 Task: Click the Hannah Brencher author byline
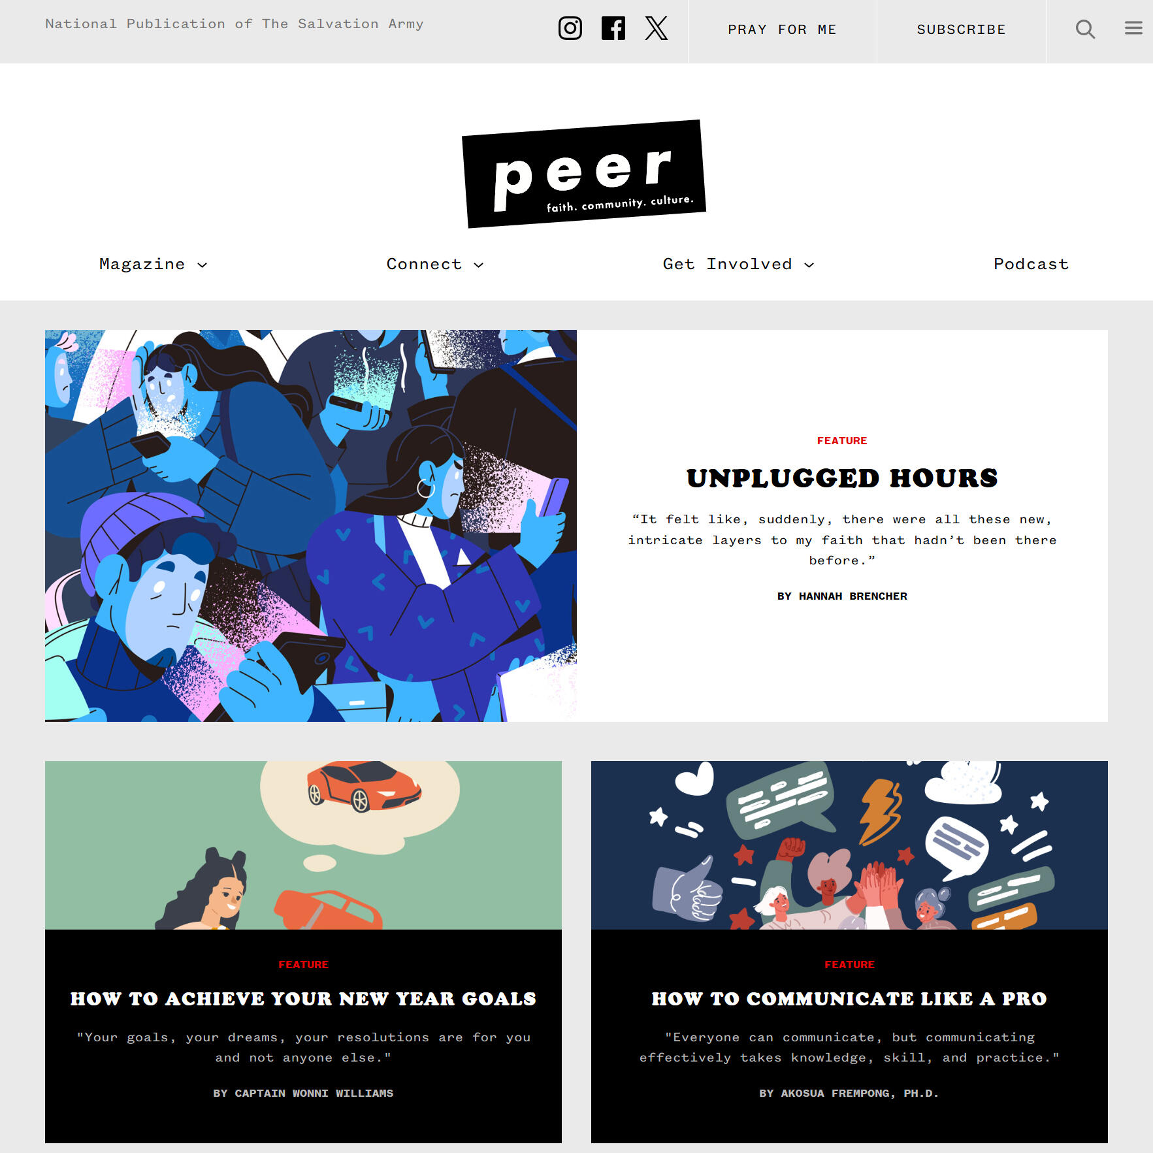coord(842,596)
